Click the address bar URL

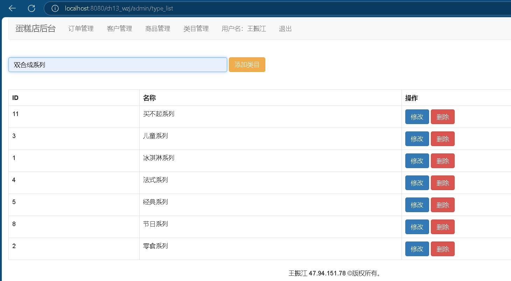point(119,8)
